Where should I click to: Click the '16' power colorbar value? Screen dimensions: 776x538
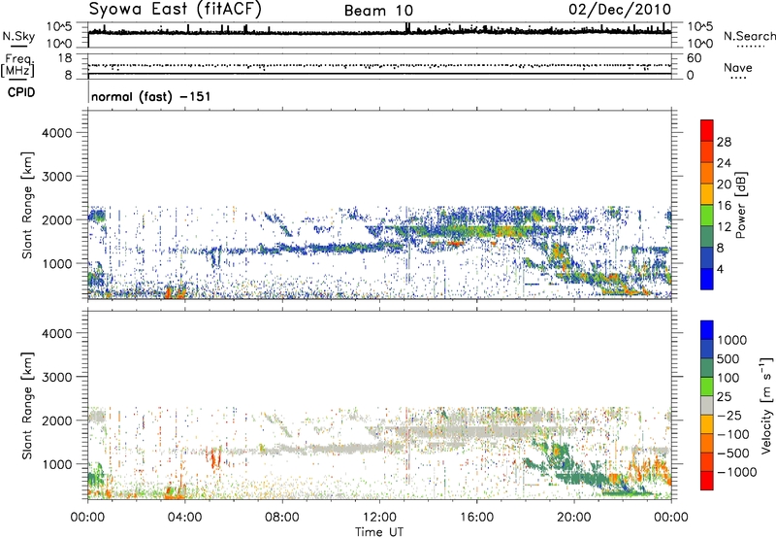point(724,206)
